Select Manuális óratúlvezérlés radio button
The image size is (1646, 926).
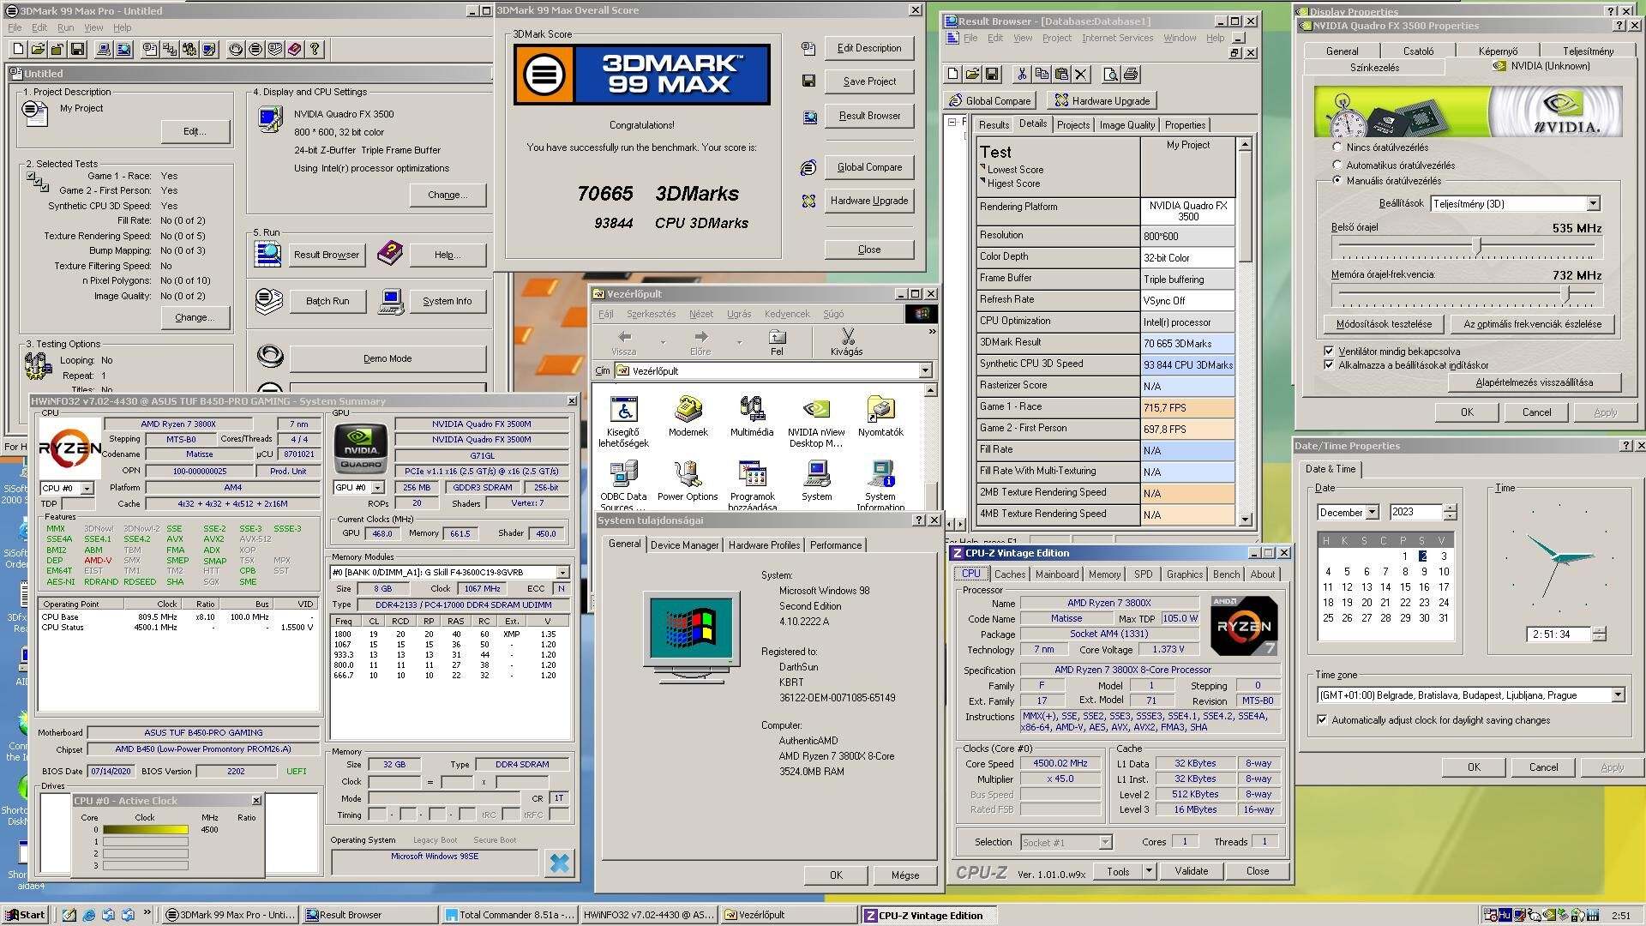[x=1337, y=180]
